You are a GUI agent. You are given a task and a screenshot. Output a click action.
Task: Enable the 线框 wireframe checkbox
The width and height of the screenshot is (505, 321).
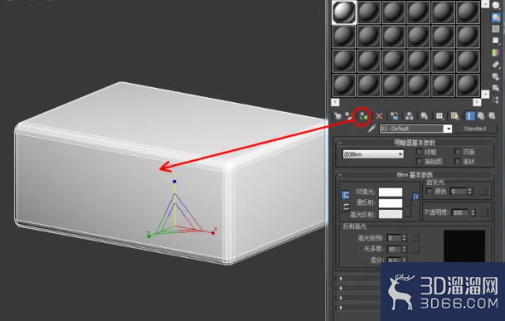[x=419, y=151]
